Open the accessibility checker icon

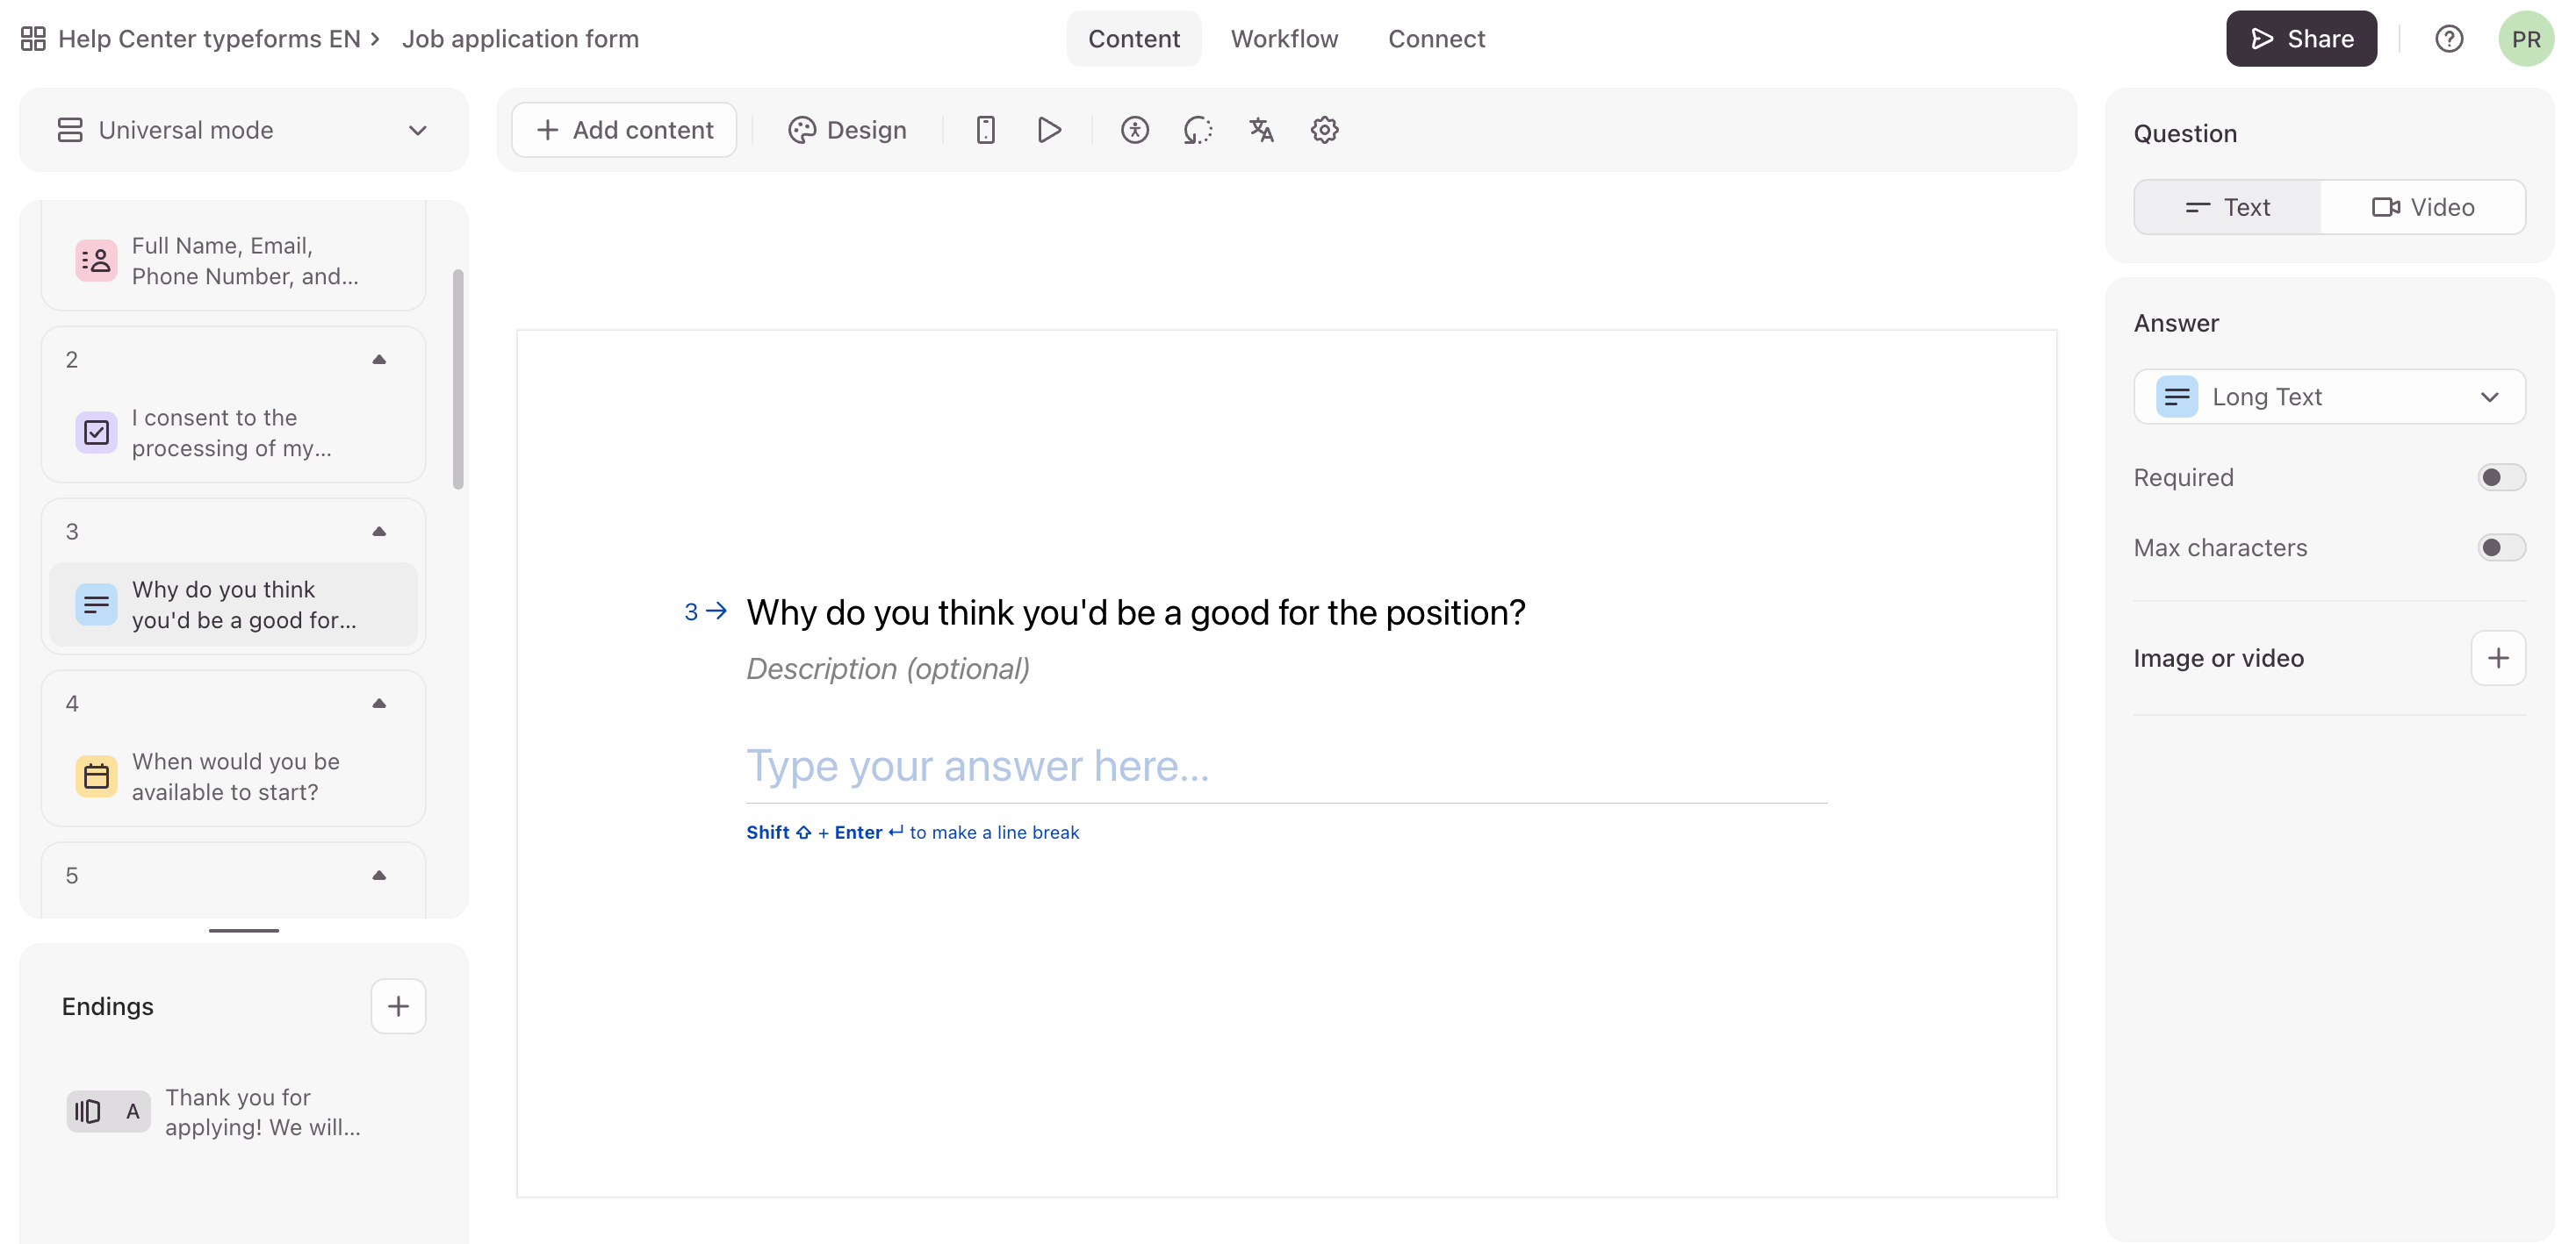pos(1134,130)
